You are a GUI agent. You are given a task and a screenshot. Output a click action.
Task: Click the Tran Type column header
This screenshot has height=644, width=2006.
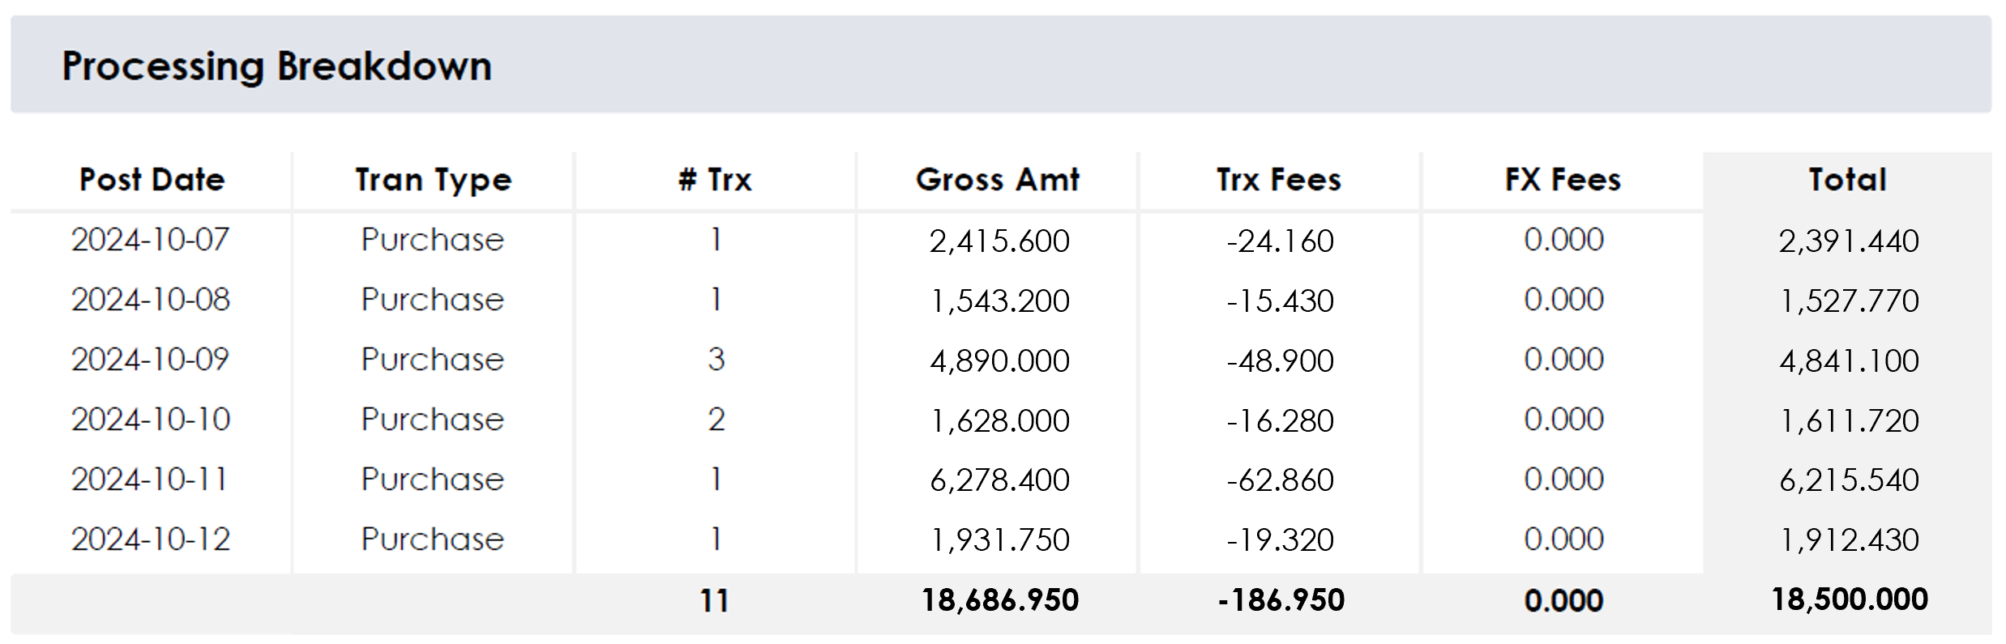[433, 180]
